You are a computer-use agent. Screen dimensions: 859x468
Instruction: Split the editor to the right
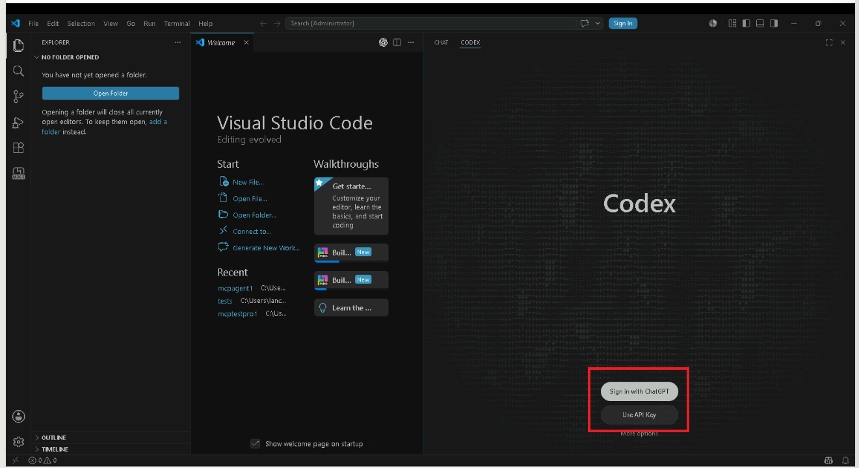[397, 42]
